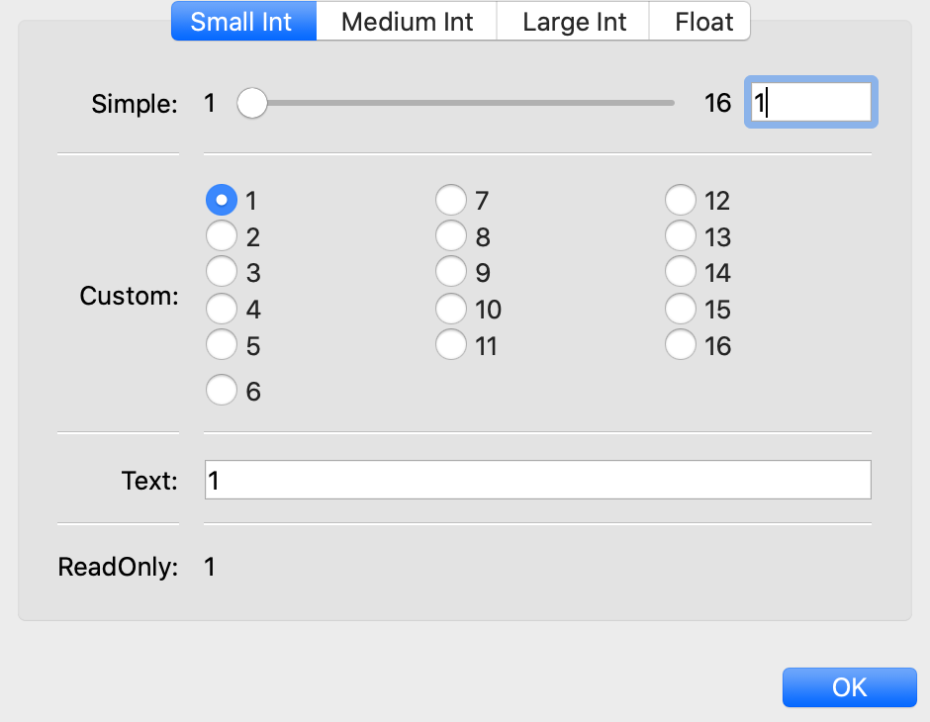This screenshot has height=722, width=930.
Task: Choose radio option 16
Action: [681, 345]
